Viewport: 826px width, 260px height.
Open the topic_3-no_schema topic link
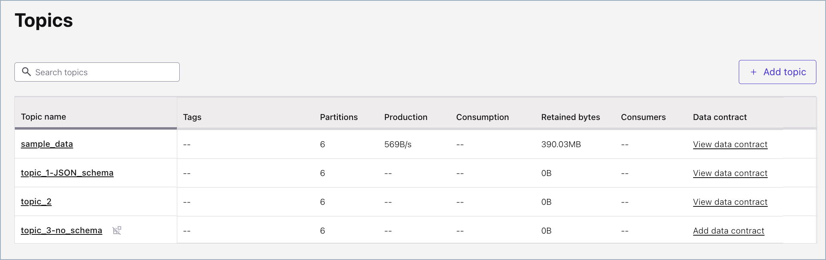point(61,230)
